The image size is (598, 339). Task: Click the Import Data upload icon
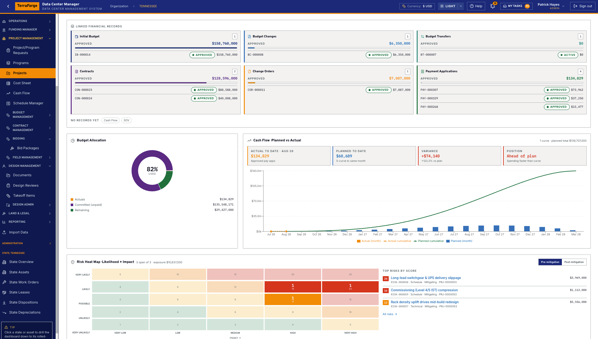click(4, 232)
